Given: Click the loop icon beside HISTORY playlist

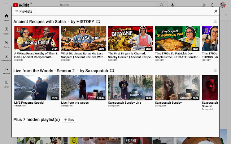Looking at the screenshot, I should click(98, 22).
